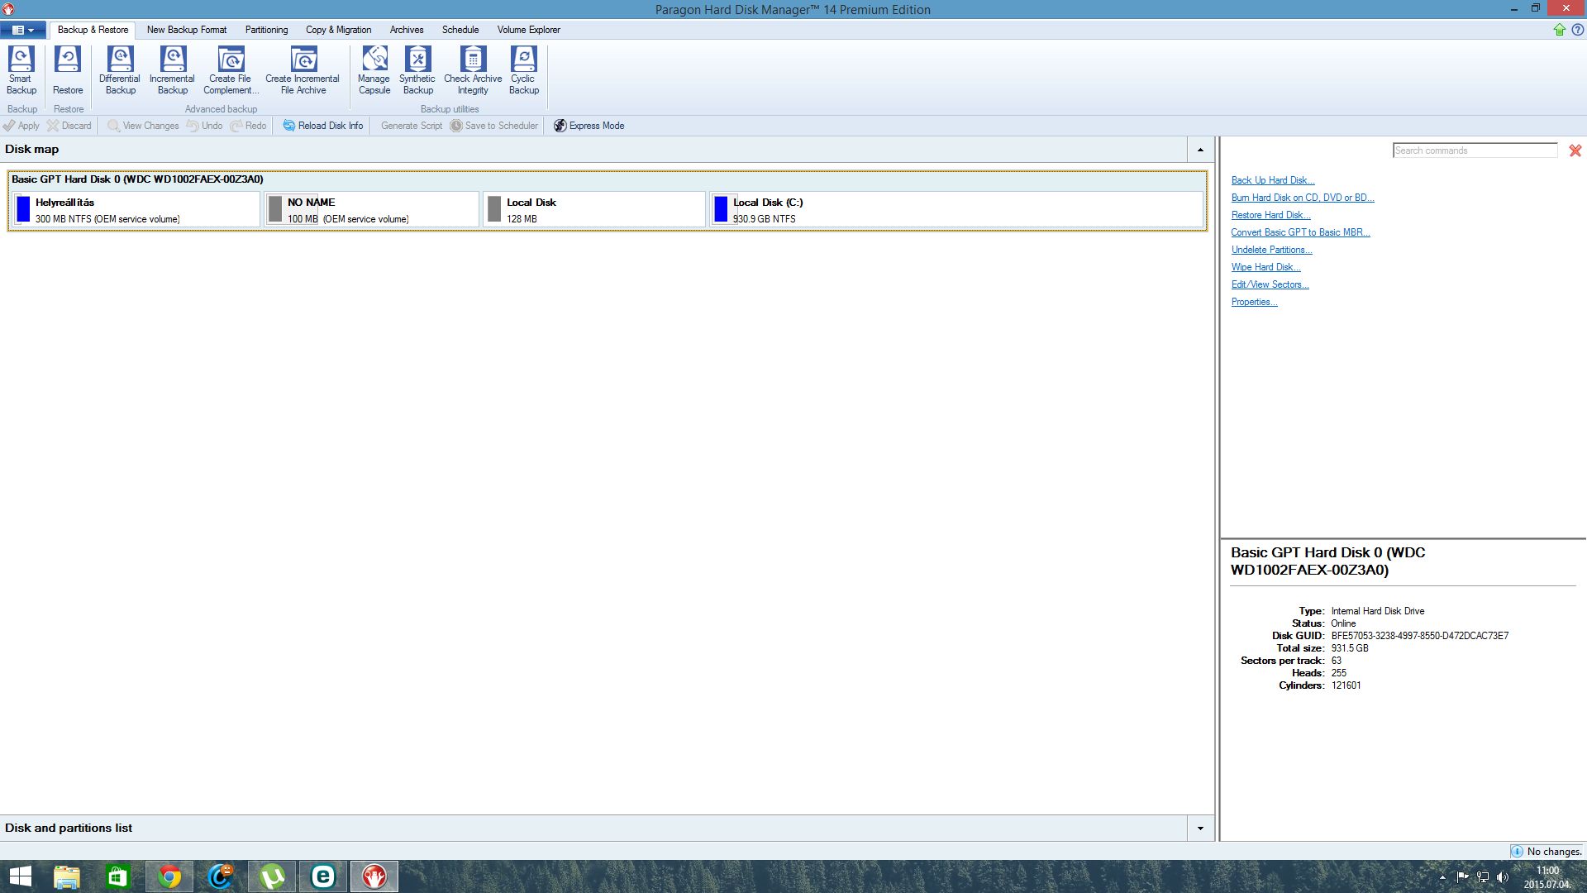Save to Scheduler
1587x893 pixels.
(494, 126)
